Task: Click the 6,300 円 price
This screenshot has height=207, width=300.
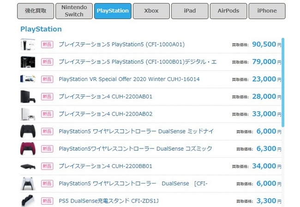Action: 269,149
